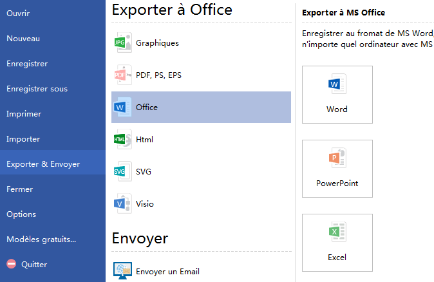Open Options in the sidebar
The image size is (434, 282).
(x=21, y=214)
